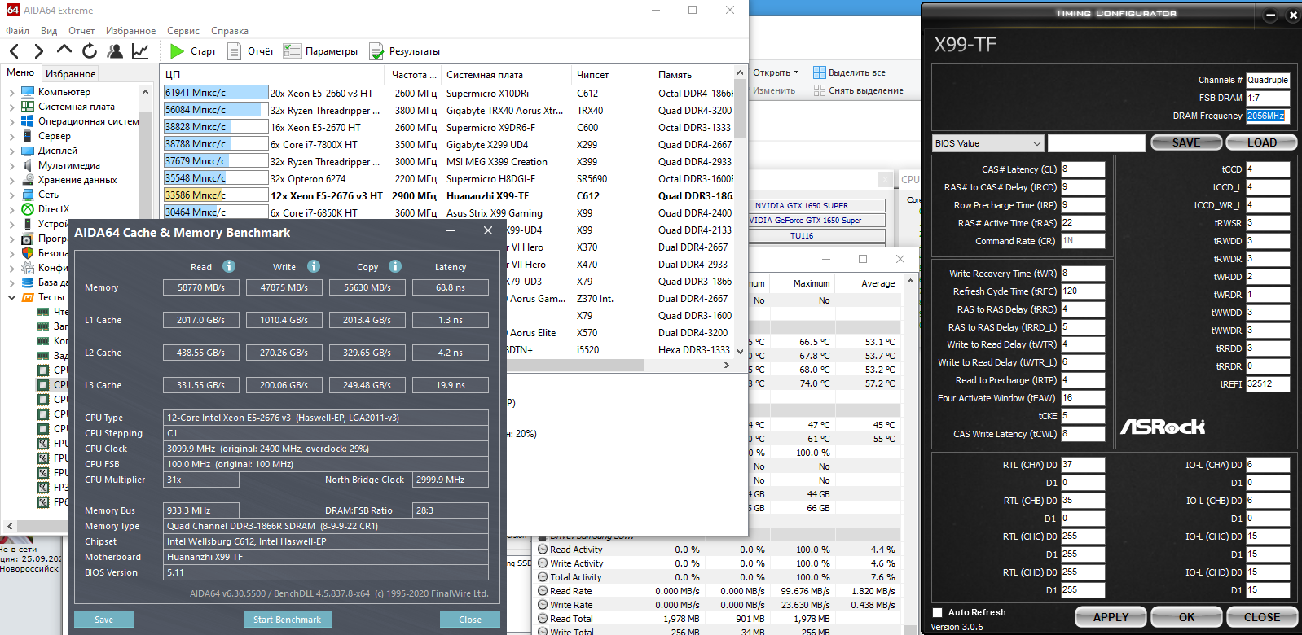Expand the DirectX tree node

tap(11, 209)
